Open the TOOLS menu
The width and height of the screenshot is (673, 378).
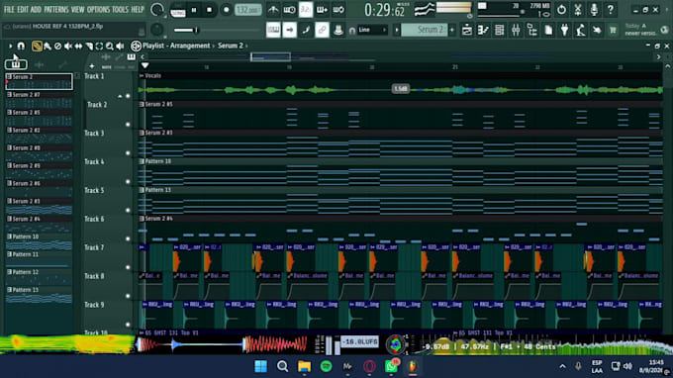click(120, 10)
